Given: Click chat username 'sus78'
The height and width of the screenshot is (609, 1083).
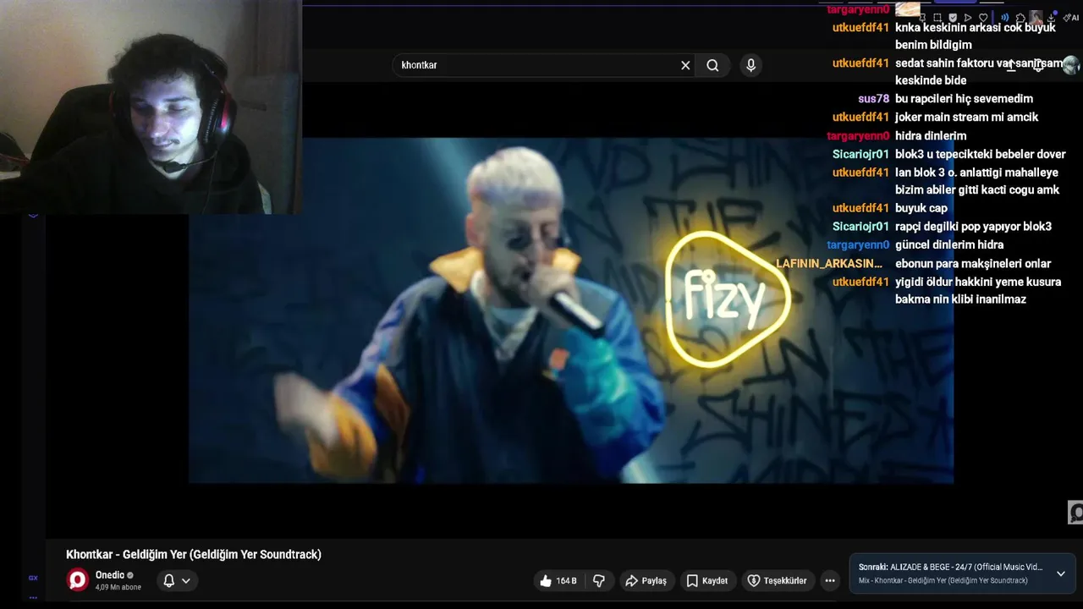Looking at the screenshot, I should (x=874, y=99).
